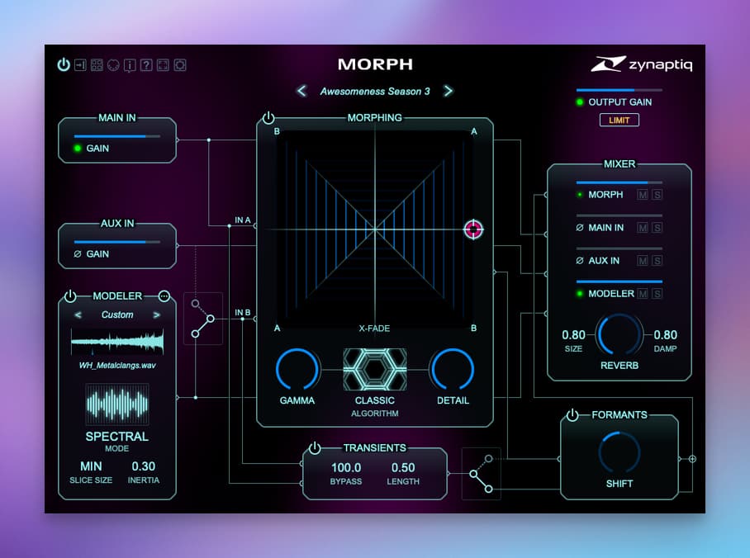Viewport: 750px width, 558px height.
Task: Toggle the MORPHING section power button
Action: coord(268,117)
